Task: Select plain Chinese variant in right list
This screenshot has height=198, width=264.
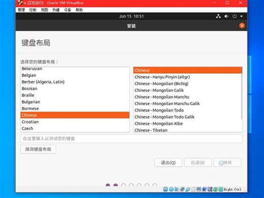Action: pyautogui.click(x=187, y=71)
